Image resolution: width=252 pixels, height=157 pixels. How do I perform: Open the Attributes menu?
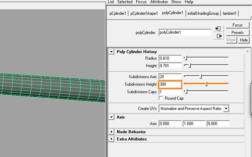[x=159, y=2]
